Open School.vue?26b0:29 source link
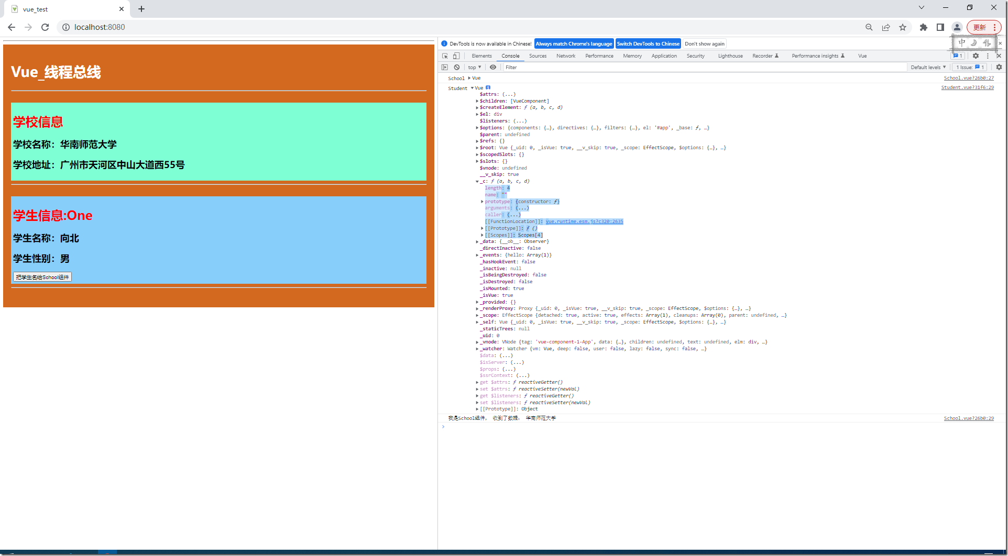The height and width of the screenshot is (556, 1008). coord(969,418)
